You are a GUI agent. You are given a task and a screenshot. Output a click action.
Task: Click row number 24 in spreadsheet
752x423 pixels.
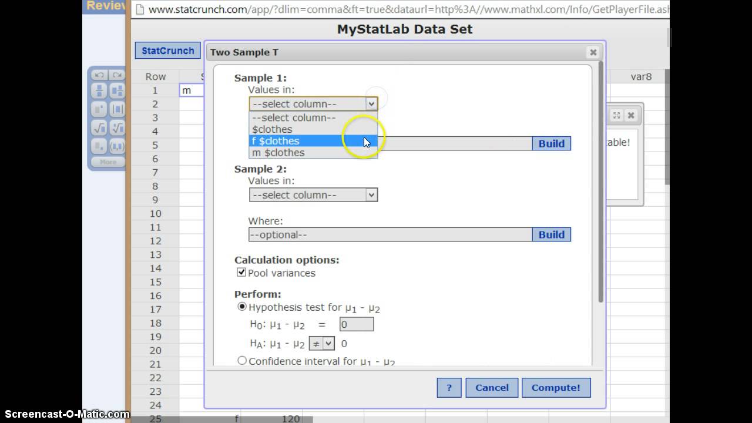pyautogui.click(x=155, y=405)
